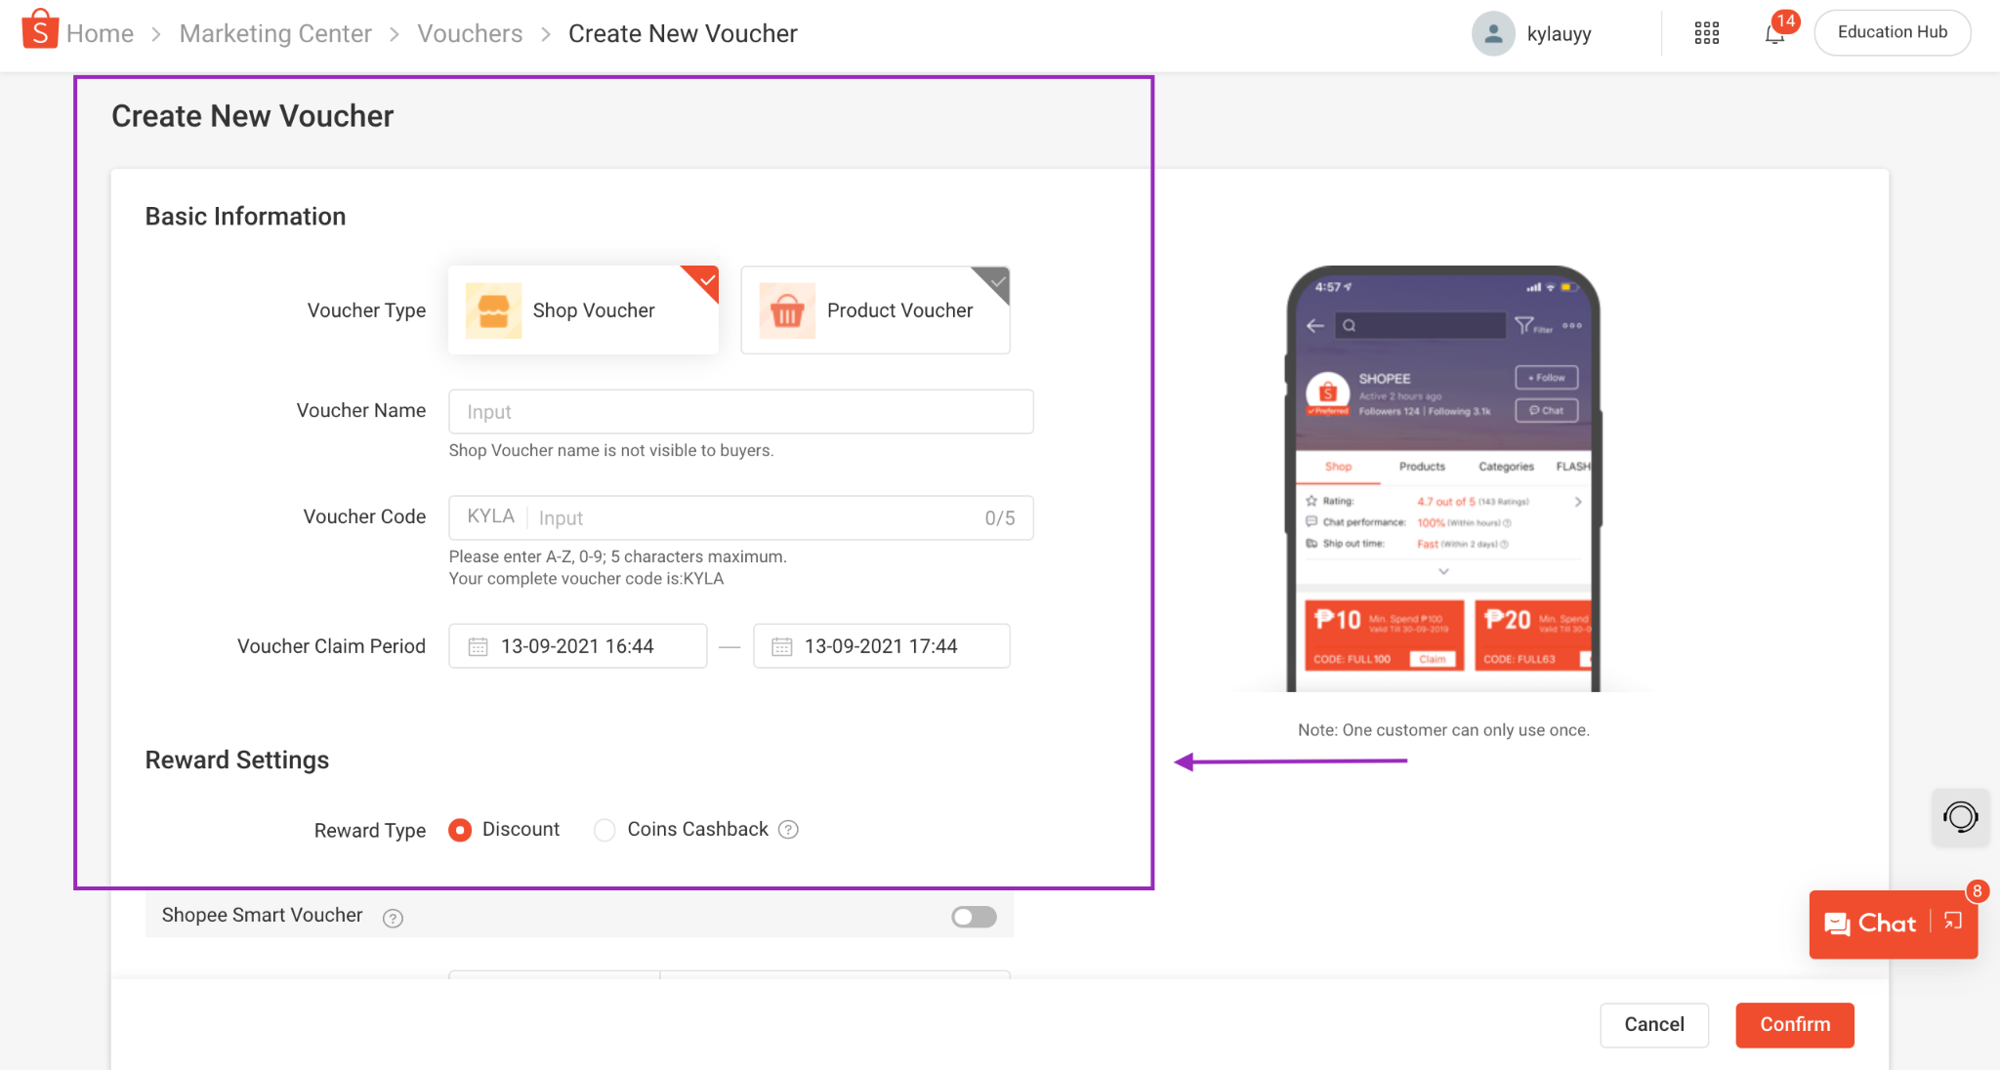
Task: Click the Confirm button
Action: pyautogui.click(x=1795, y=1024)
